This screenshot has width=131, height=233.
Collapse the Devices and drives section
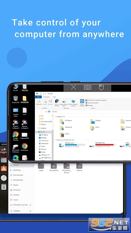[x=55, y=140]
